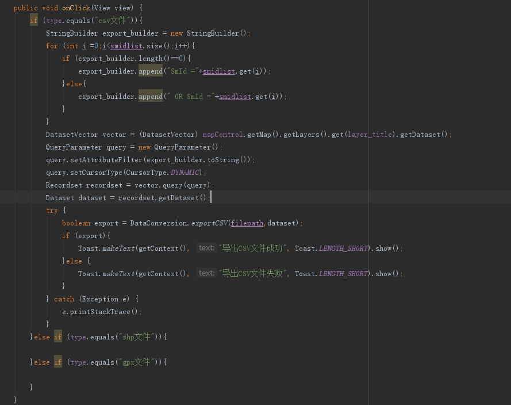Viewport: 511px width, 405px height.
Task: Click QueryParameter query declaration
Action: click(86, 147)
